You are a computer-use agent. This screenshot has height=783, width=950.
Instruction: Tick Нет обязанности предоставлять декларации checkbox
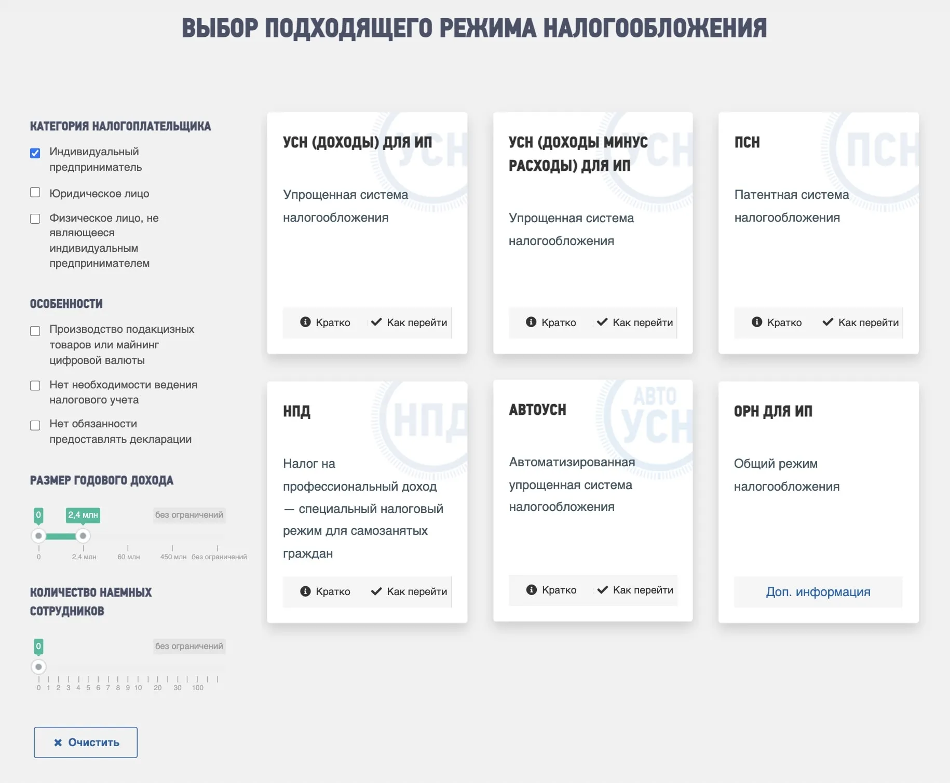tap(35, 425)
